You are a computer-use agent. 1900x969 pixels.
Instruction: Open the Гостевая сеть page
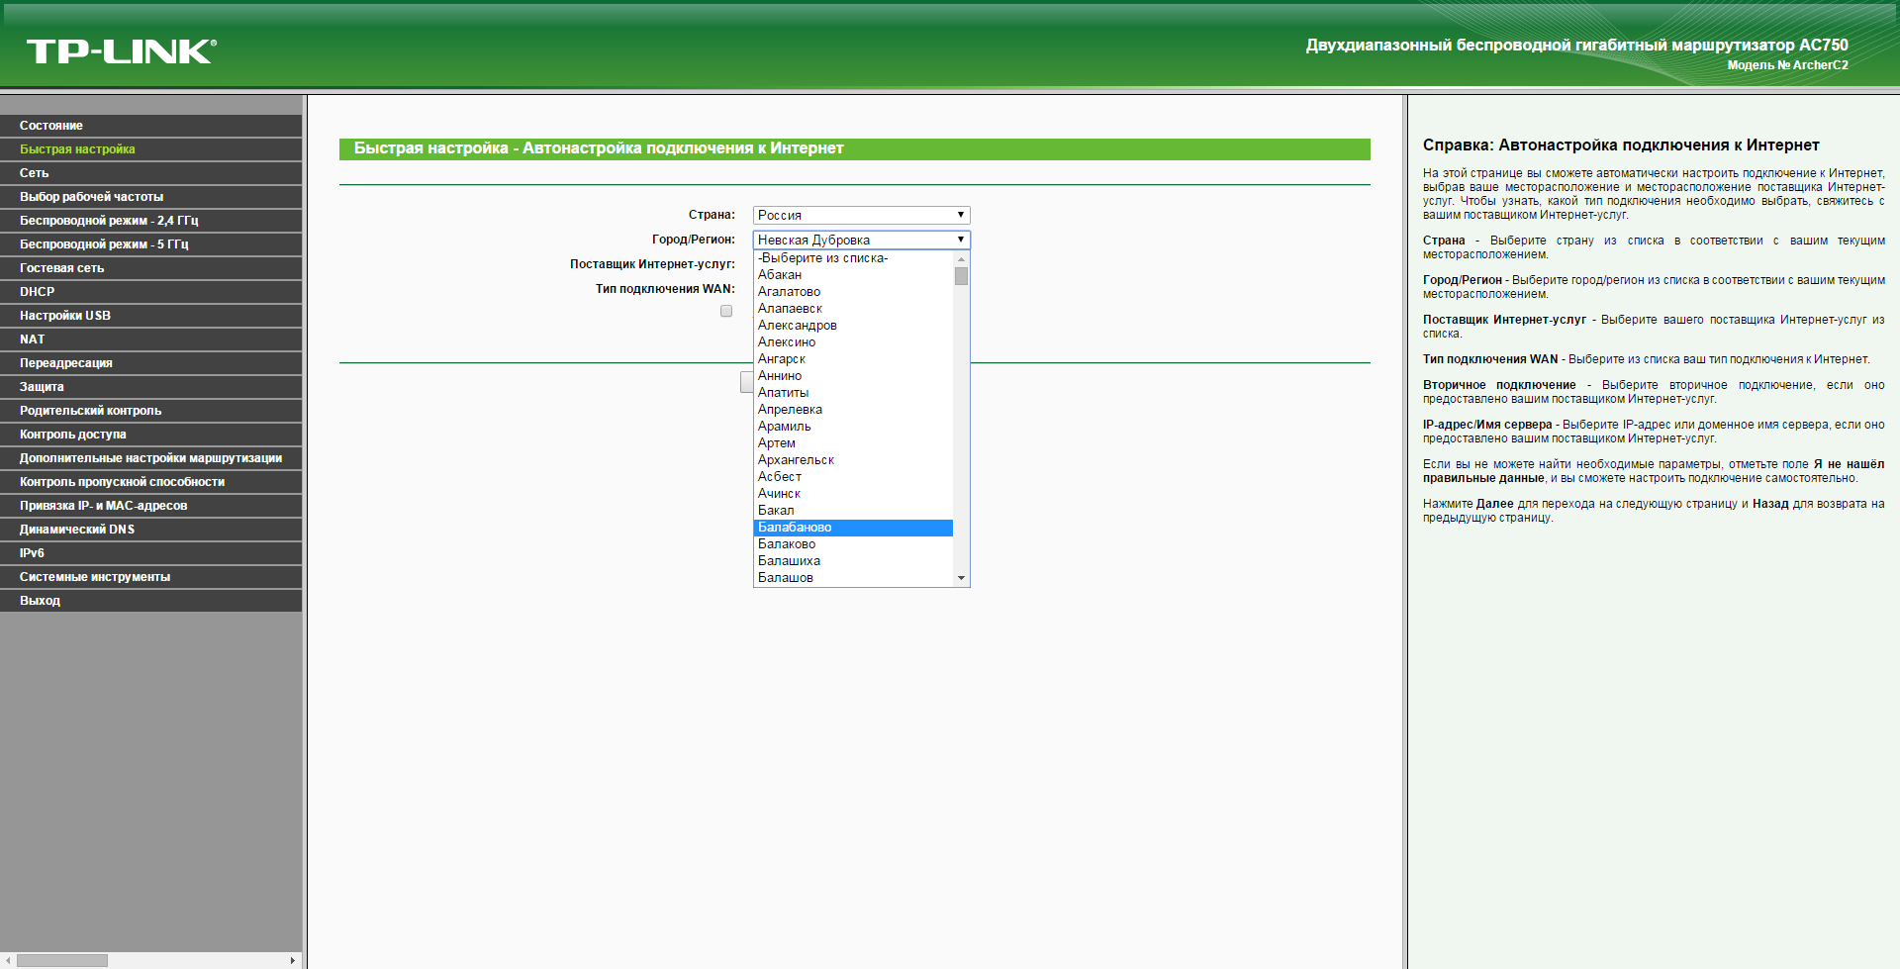point(61,268)
